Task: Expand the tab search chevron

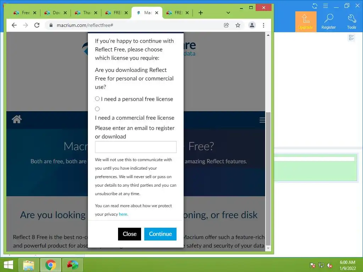Action: pyautogui.click(x=228, y=13)
